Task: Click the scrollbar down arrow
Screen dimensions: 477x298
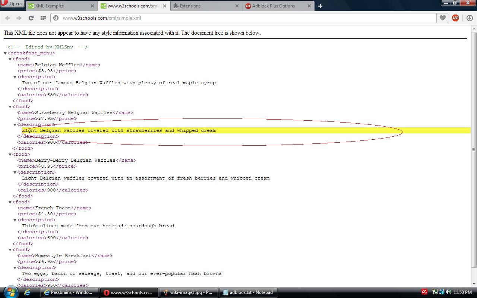Action: (474, 283)
